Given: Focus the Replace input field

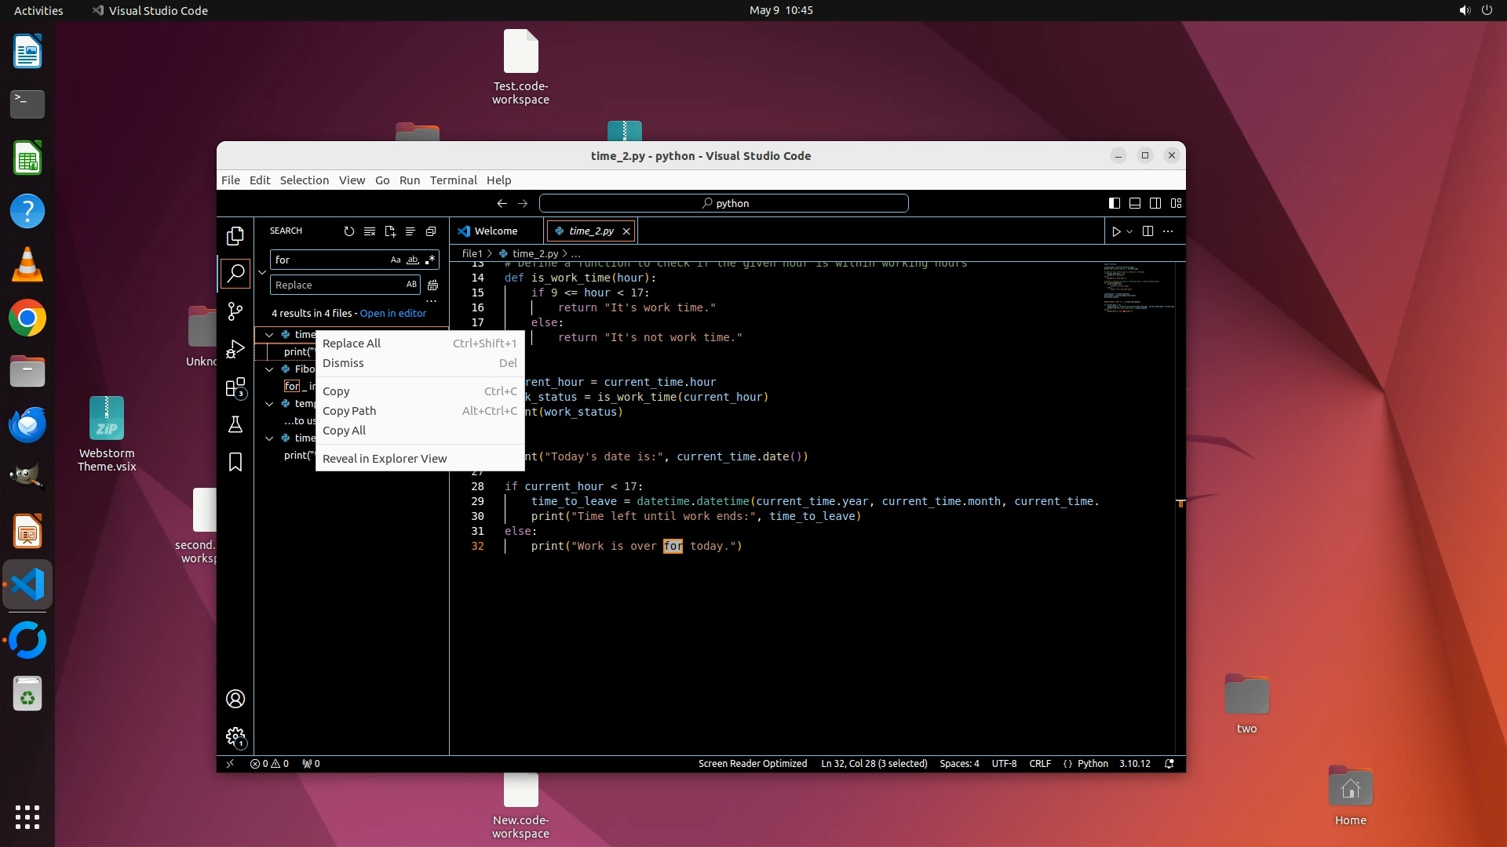Looking at the screenshot, I should coord(338,285).
